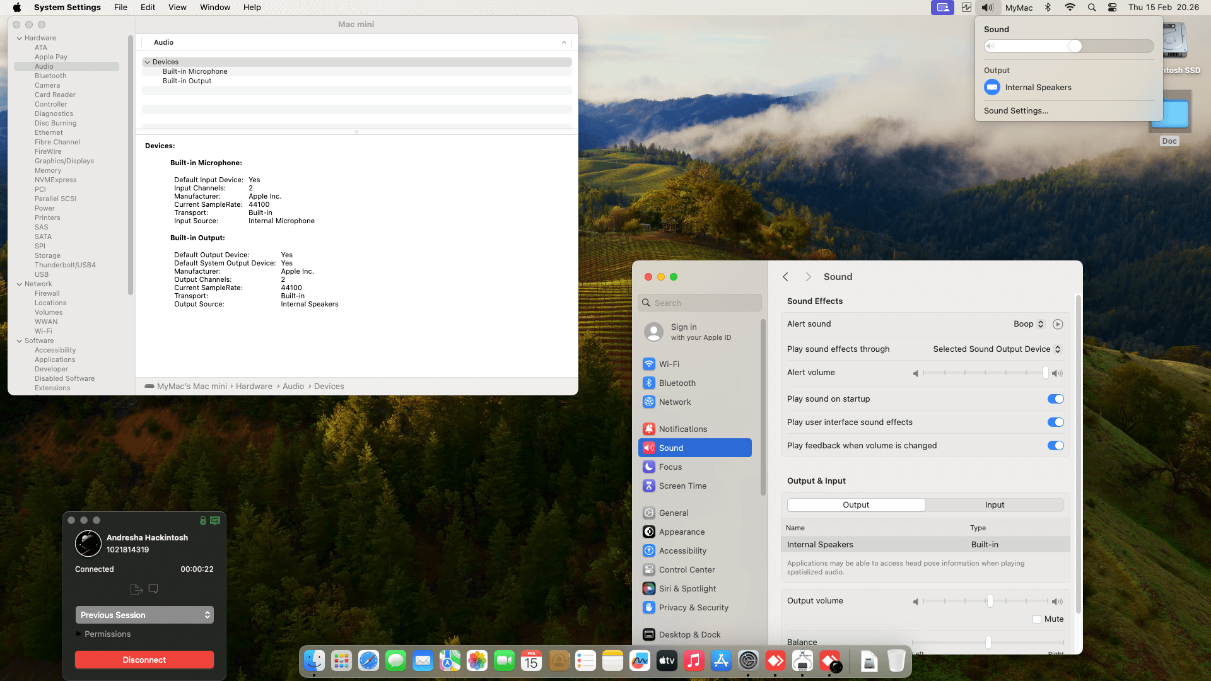Image resolution: width=1211 pixels, height=681 pixels.
Task: Select the Internal Speakers row in output table
Action: pyautogui.click(x=925, y=545)
